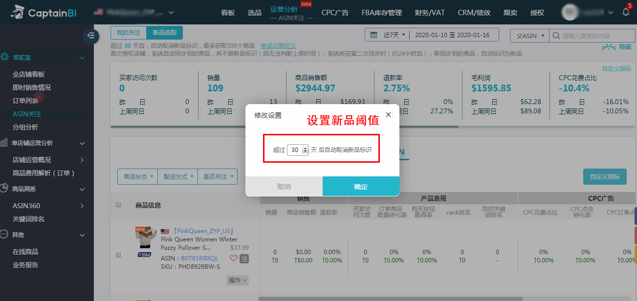This screenshot has height=301, width=637.
Task: Open the 运营分析 top menu
Action: pos(284,9)
